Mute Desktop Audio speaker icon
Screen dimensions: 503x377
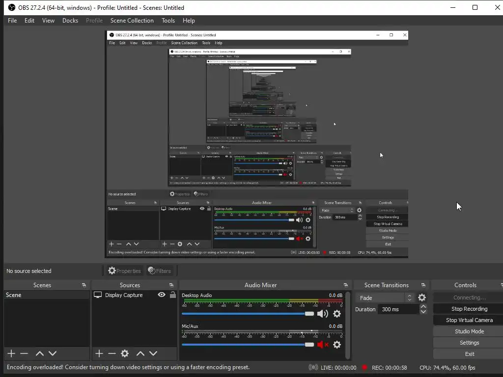click(x=322, y=314)
